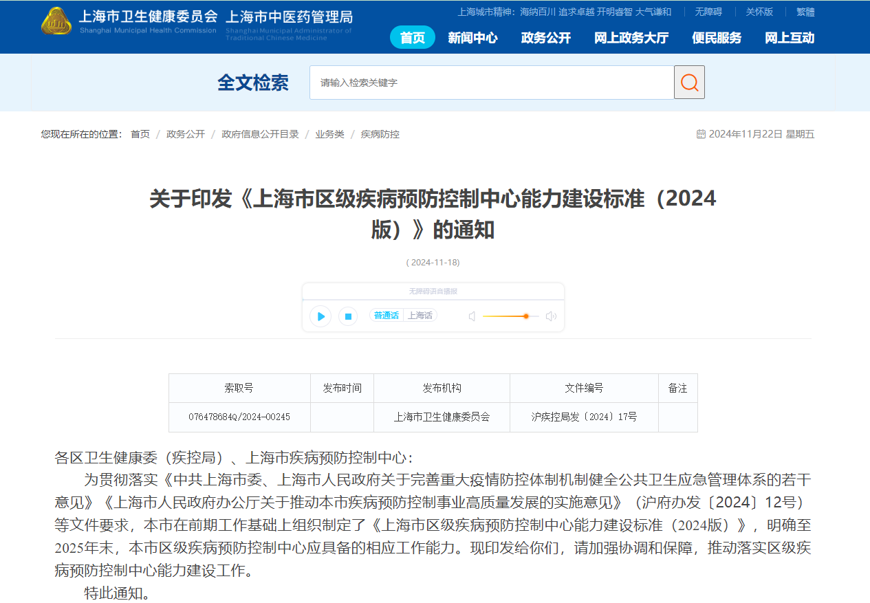870x603 pixels.
Task: Open the 网上互动 menu
Action: [x=790, y=38]
